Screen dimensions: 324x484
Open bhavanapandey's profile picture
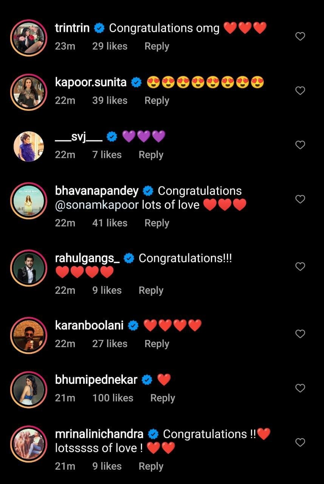29,201
